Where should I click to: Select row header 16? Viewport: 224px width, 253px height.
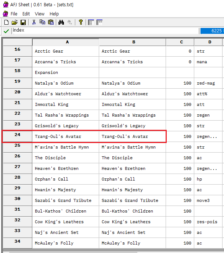click(x=18, y=51)
